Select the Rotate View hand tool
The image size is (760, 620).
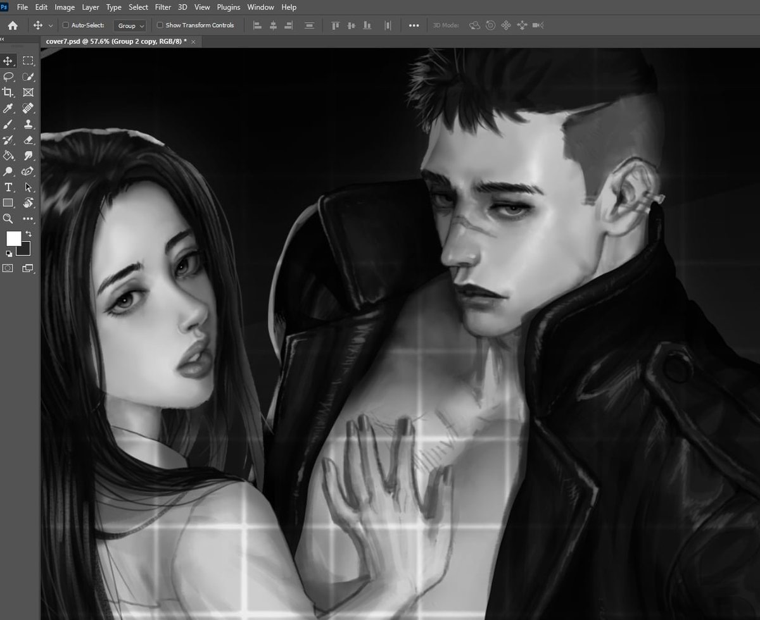click(x=28, y=203)
